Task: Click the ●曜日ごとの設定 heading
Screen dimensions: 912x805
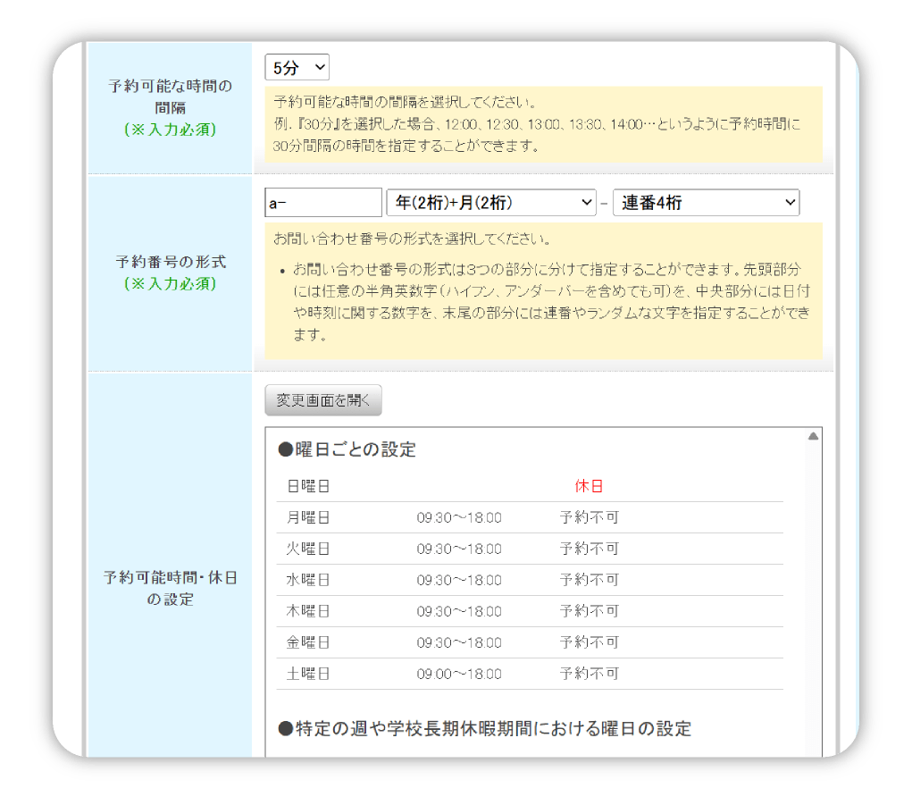Action: point(347,449)
